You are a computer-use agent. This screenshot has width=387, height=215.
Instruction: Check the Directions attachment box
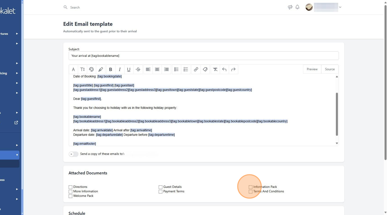coord(70,187)
